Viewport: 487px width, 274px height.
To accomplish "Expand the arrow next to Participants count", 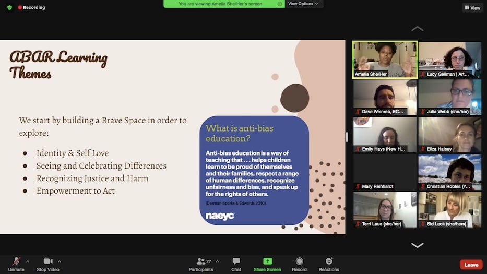I will [217, 261].
